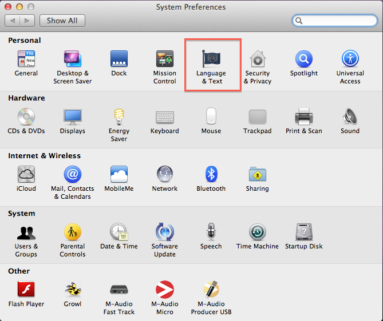This screenshot has height=321, width=383.
Task: Click the Bluetooth preferences icon
Action: (x=211, y=175)
